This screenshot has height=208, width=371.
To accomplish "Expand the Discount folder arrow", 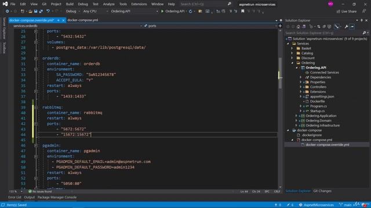I will [x=292, y=58].
